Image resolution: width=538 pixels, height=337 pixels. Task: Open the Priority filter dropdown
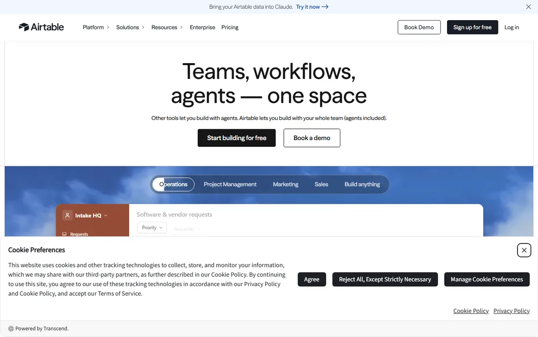coord(152,228)
